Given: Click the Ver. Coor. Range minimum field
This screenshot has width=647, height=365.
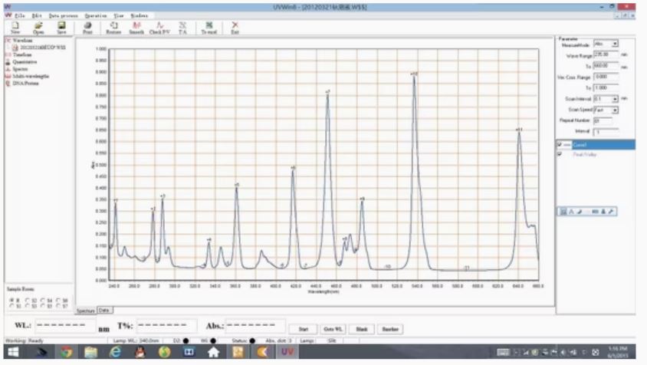Looking at the screenshot, I should (x=606, y=77).
